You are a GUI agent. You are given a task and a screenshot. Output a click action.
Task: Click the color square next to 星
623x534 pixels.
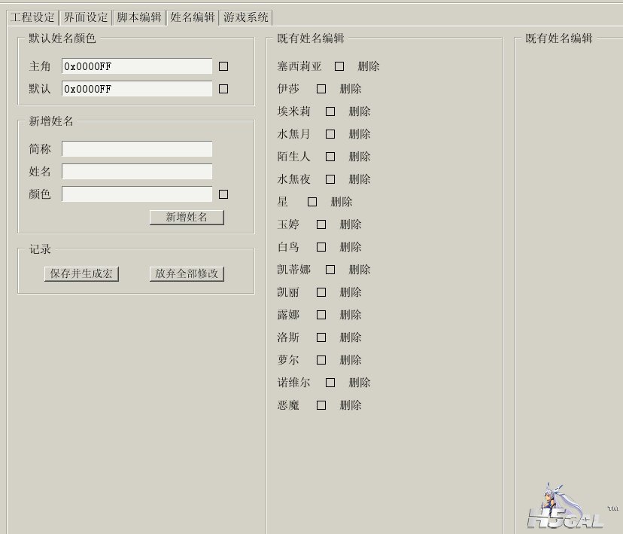click(x=312, y=202)
